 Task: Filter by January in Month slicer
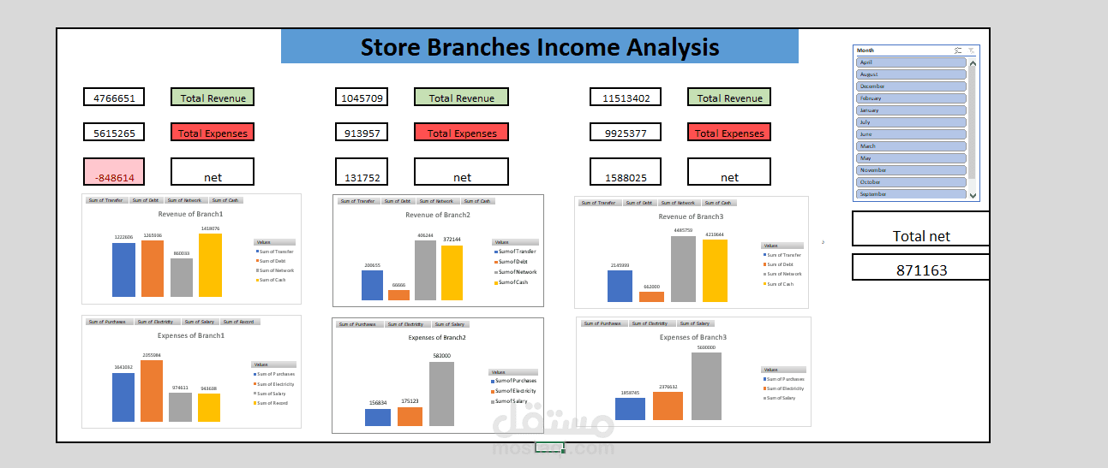tap(911, 110)
